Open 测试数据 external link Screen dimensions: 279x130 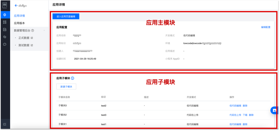click(24, 45)
